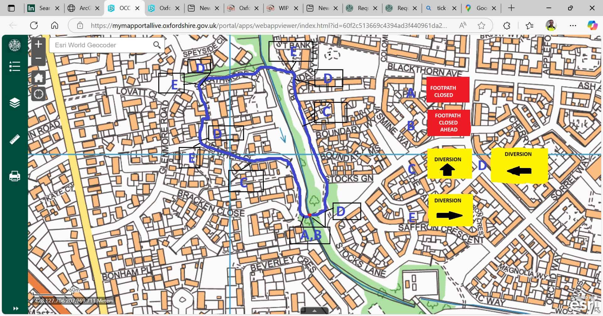The width and height of the screenshot is (603, 316).
Task: Open the Legend list panel
Action: 14,66
